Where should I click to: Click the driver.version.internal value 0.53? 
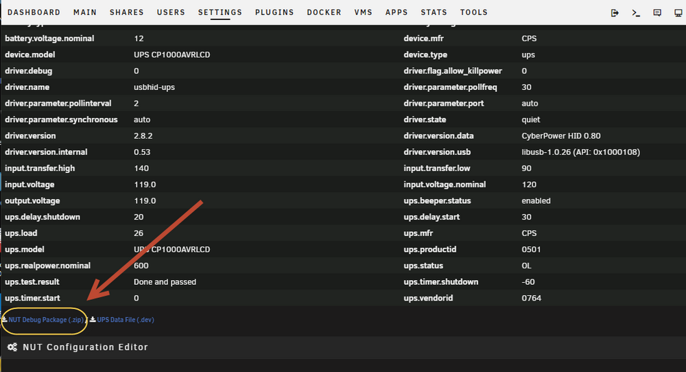tap(142, 152)
